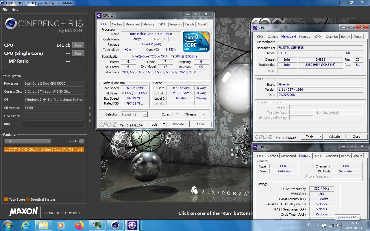
Task: Click the MAXON logo at bottom
Action: [x=23, y=212]
